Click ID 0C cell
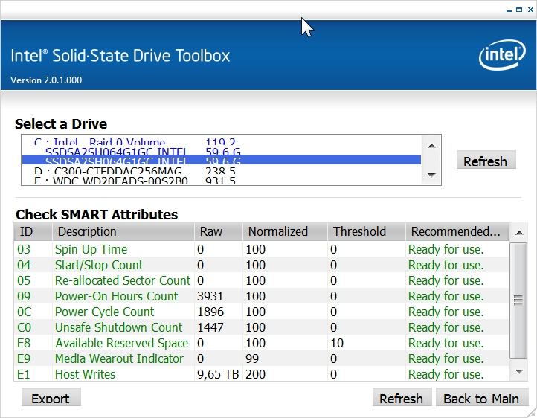537x418 pixels. [25, 312]
